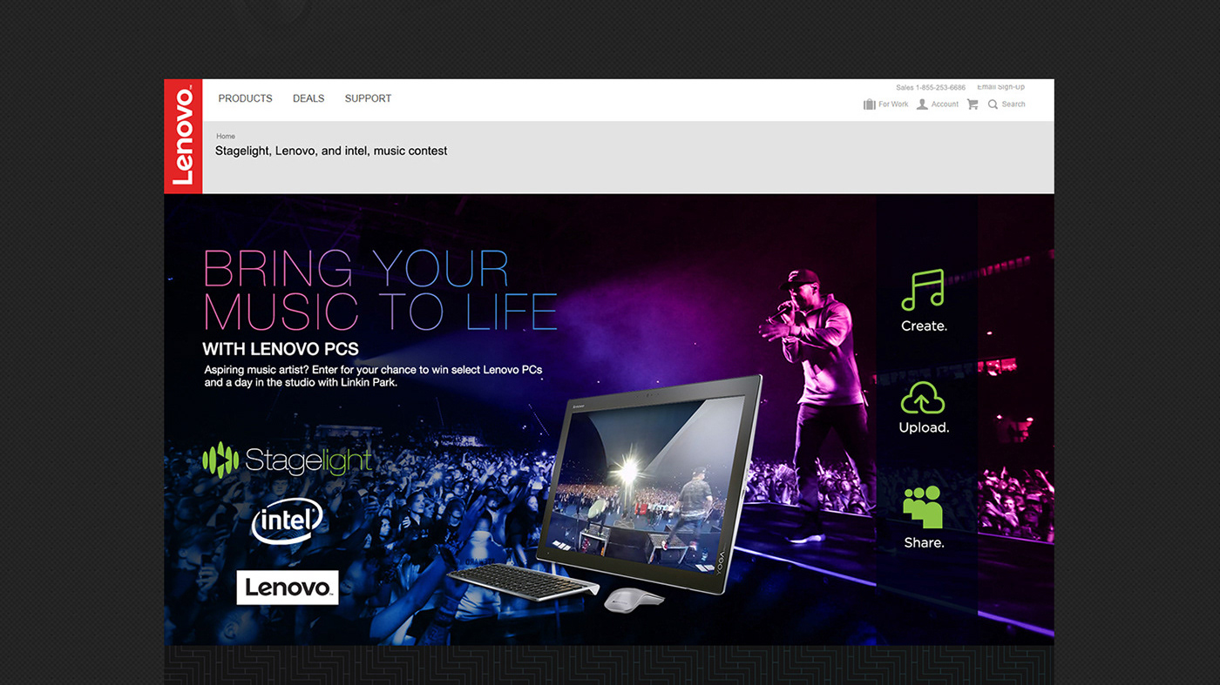Open the Email Sign-Up link

click(1000, 87)
